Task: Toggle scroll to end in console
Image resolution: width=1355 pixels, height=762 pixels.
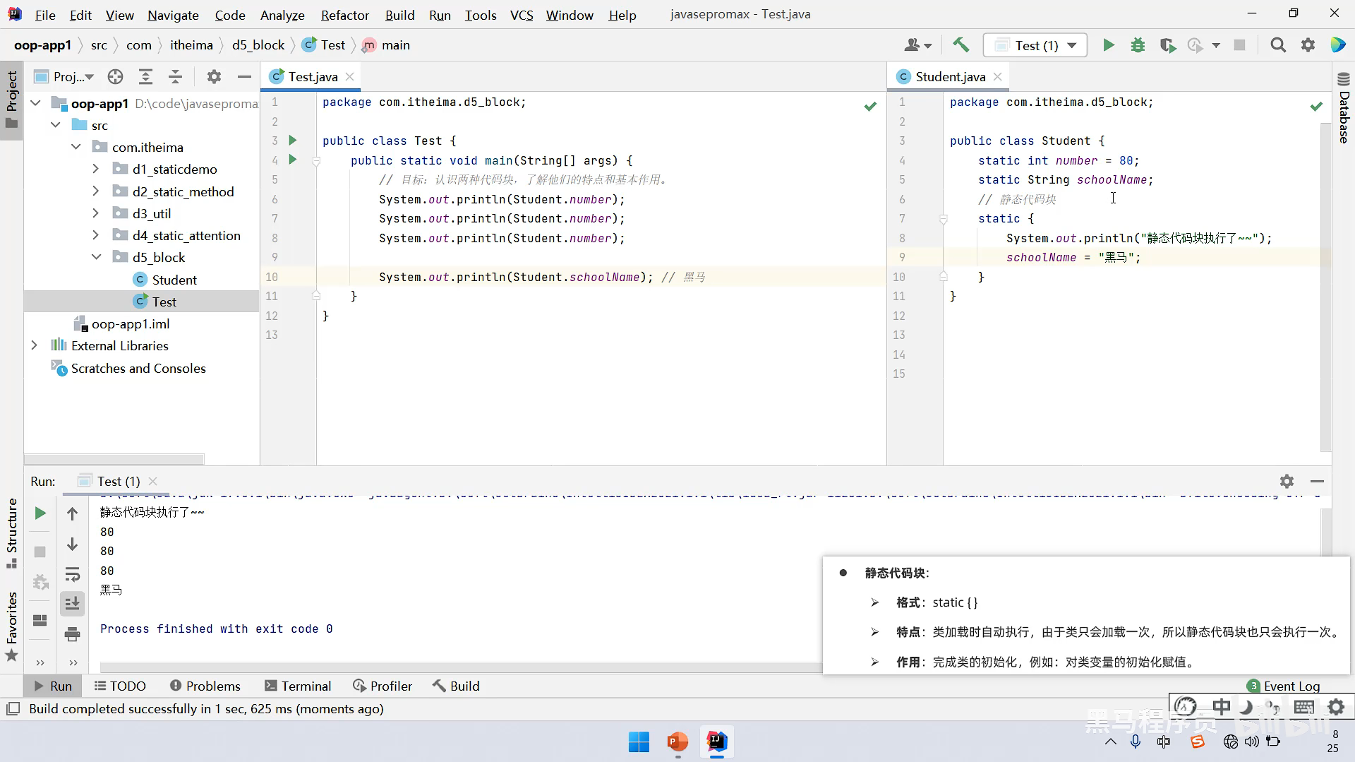Action: [x=72, y=604]
